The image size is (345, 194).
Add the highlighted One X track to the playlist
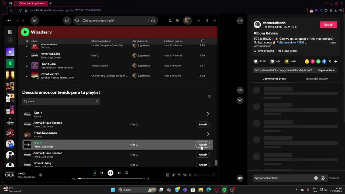[x=203, y=145]
